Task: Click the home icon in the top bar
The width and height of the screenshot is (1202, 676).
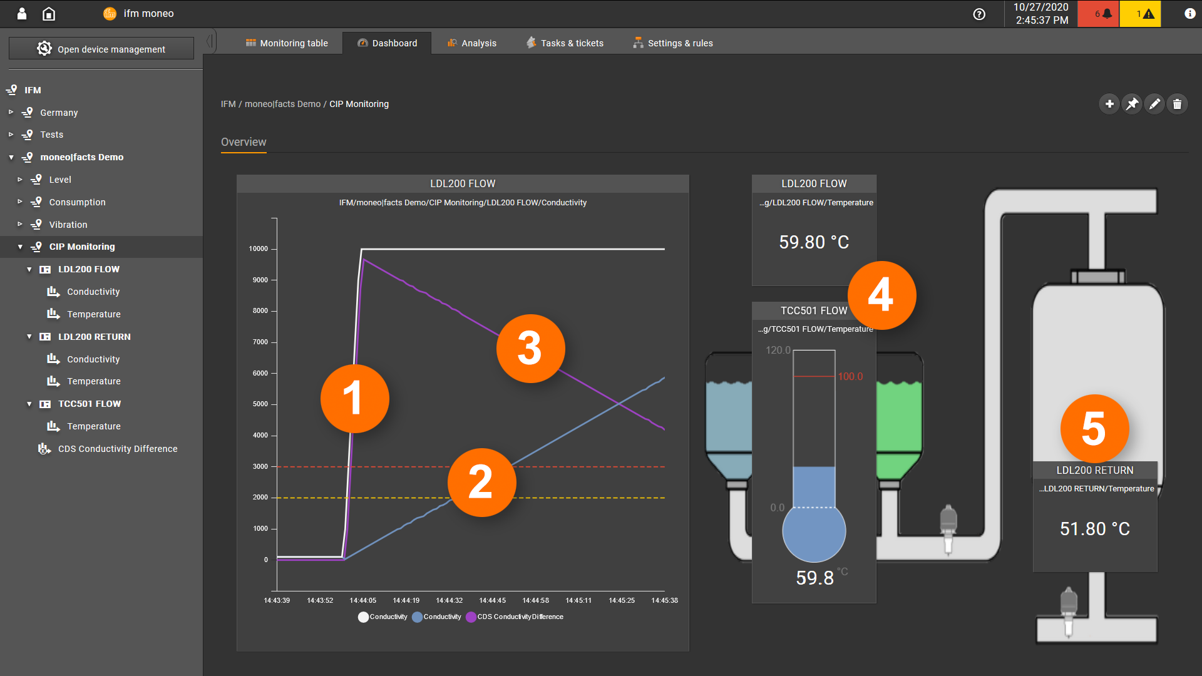Action: 49,13
